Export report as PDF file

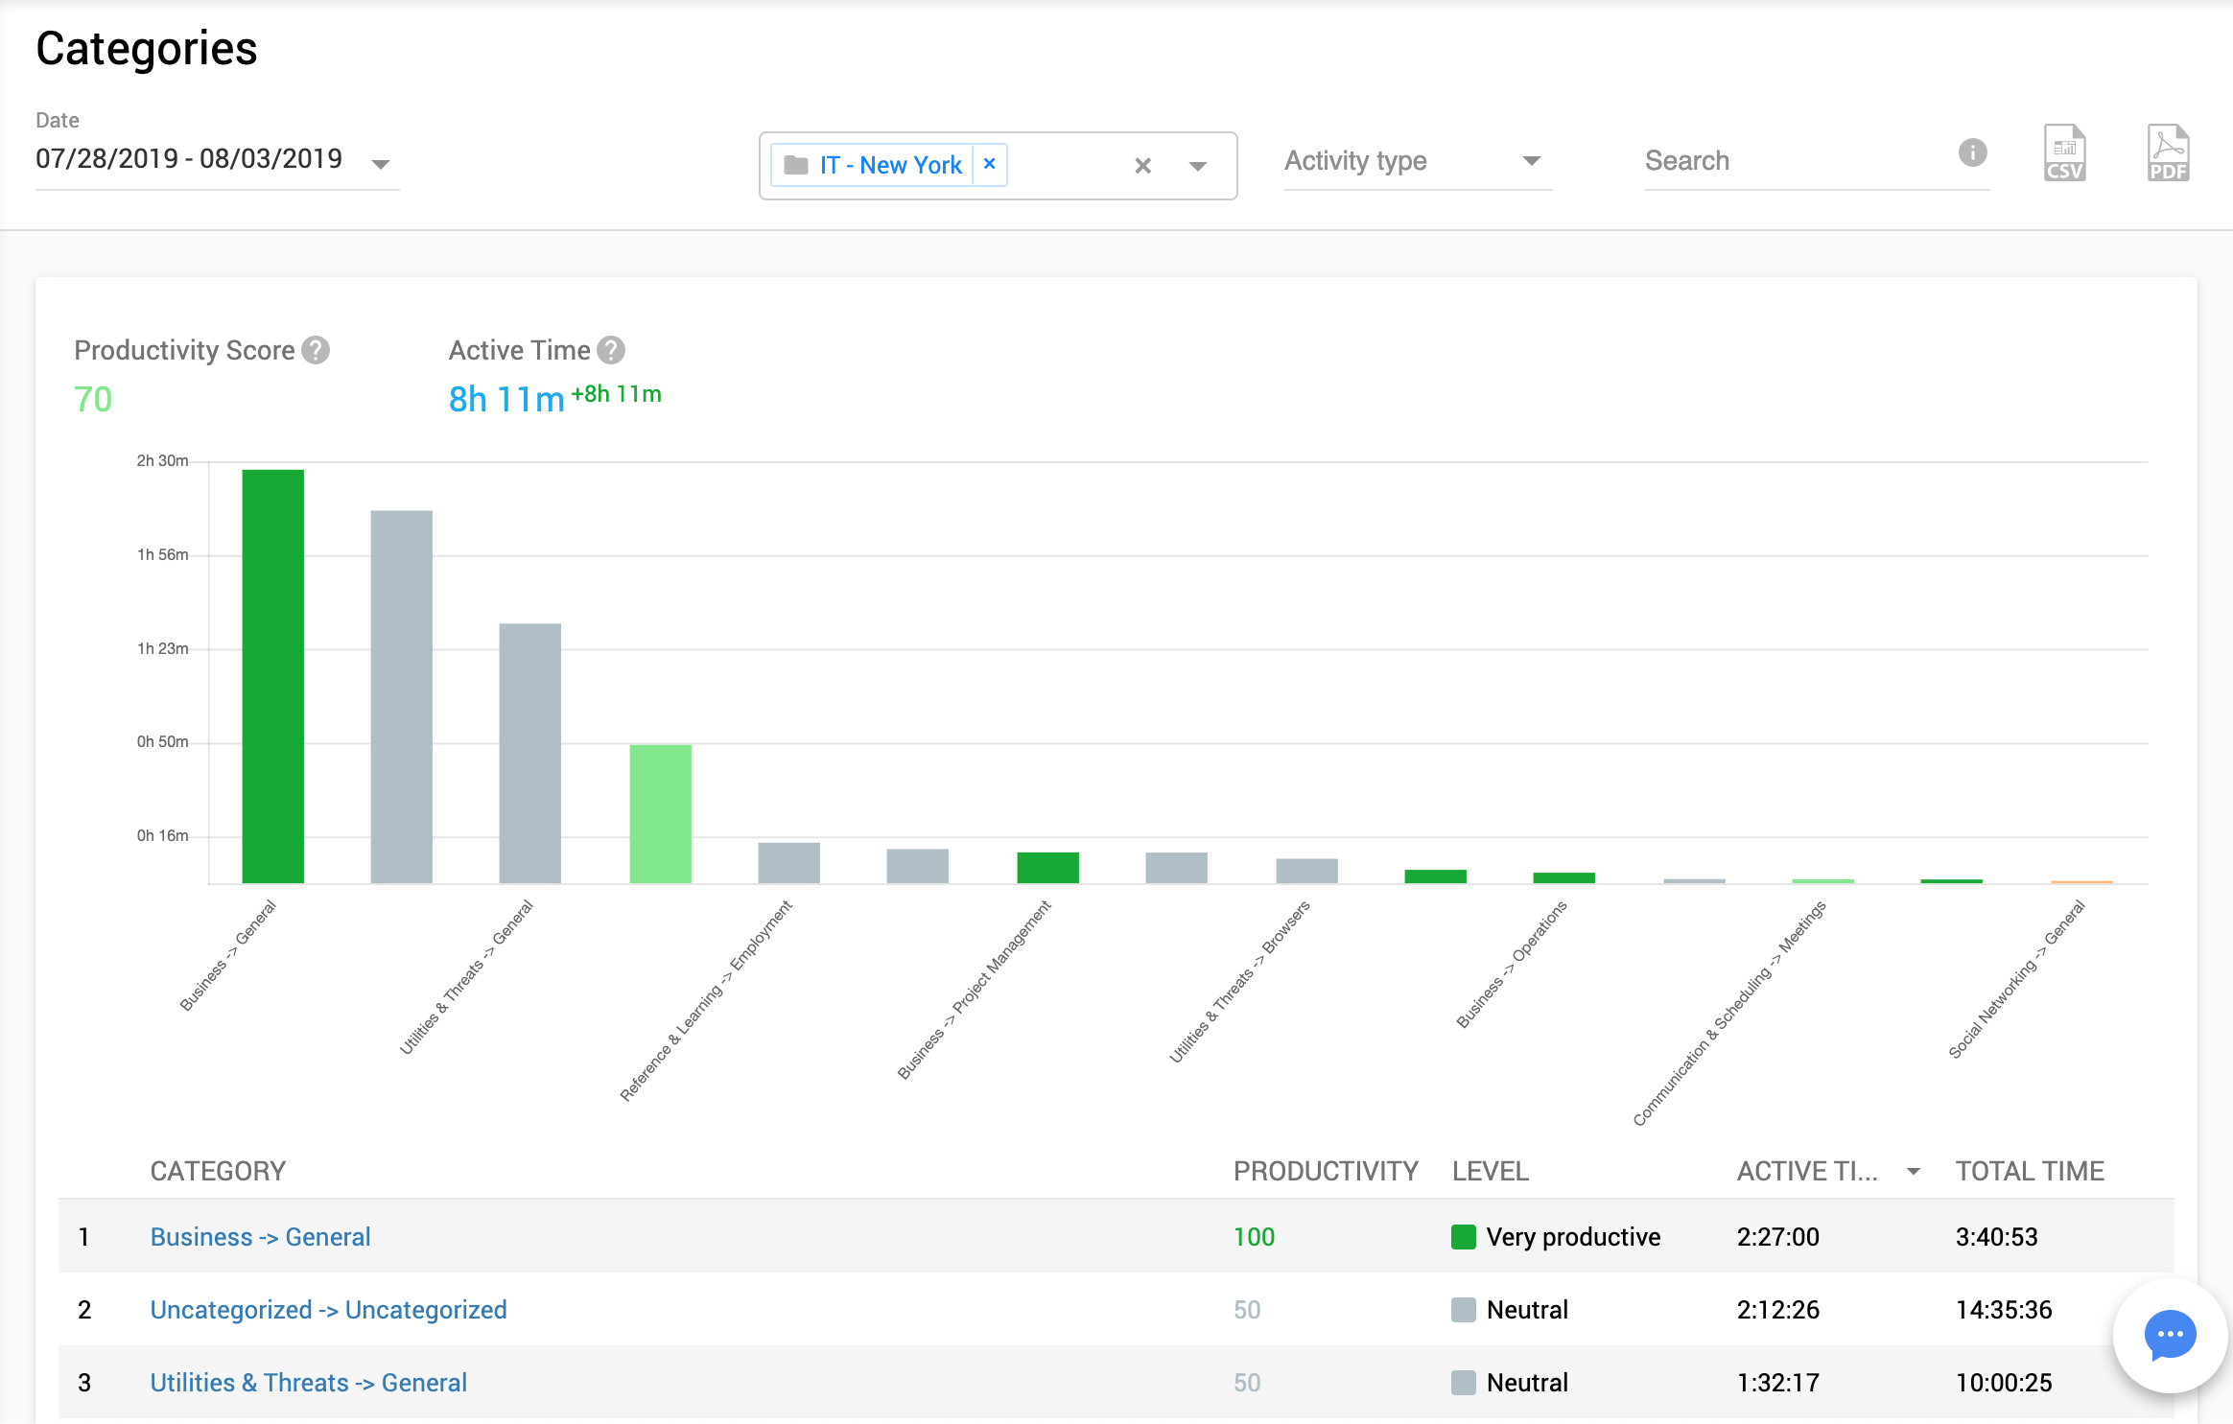(2167, 153)
